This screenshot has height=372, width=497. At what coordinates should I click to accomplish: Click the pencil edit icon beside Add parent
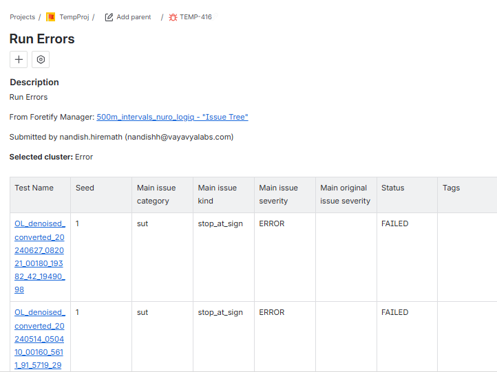(109, 17)
